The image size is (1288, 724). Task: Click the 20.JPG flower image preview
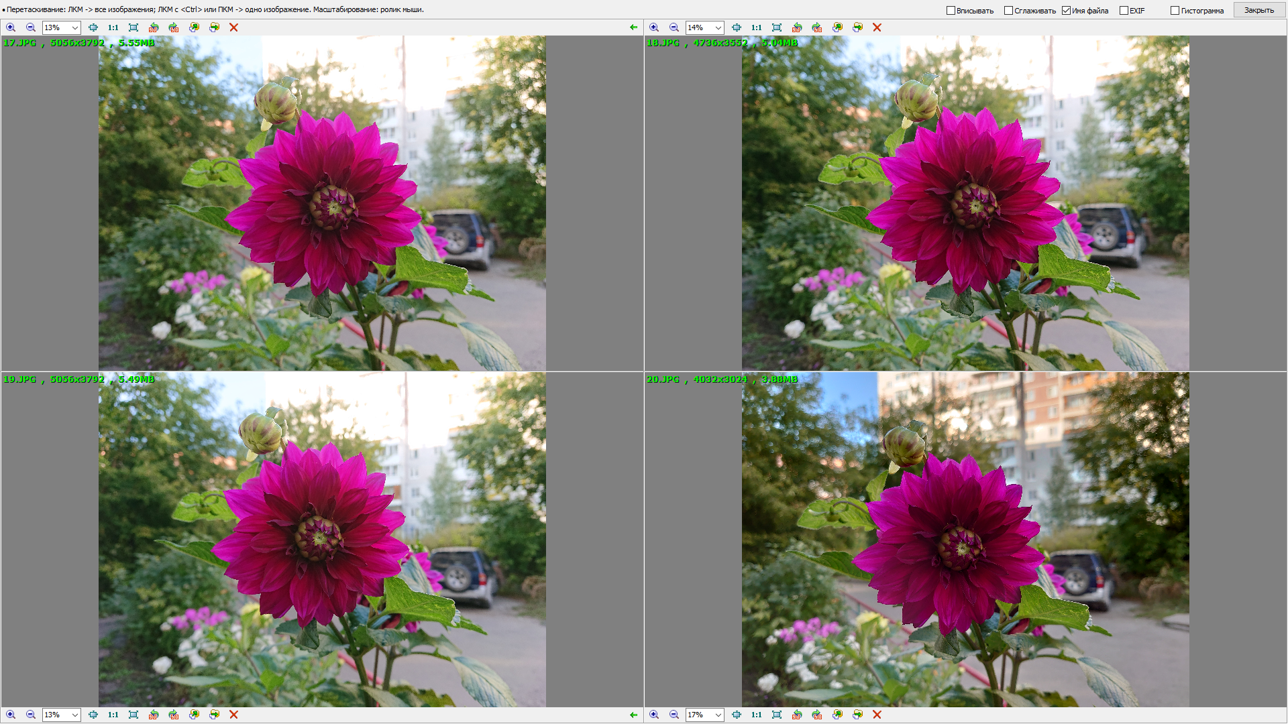click(965, 540)
